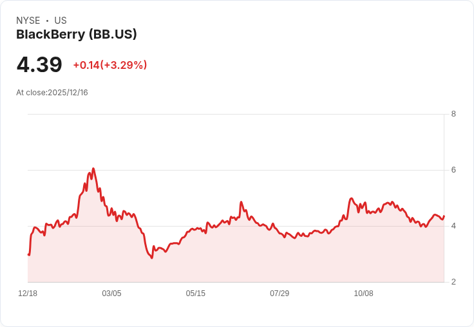The height and width of the screenshot is (327, 474).
Task: Click the BlackBerry (BB.US) stock title
Action: tap(77, 35)
